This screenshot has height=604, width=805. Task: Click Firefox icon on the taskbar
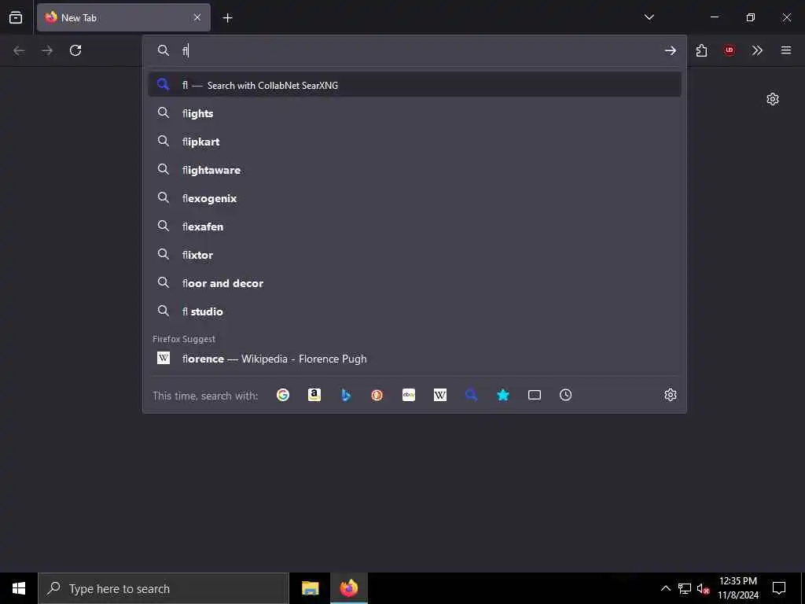tap(348, 588)
